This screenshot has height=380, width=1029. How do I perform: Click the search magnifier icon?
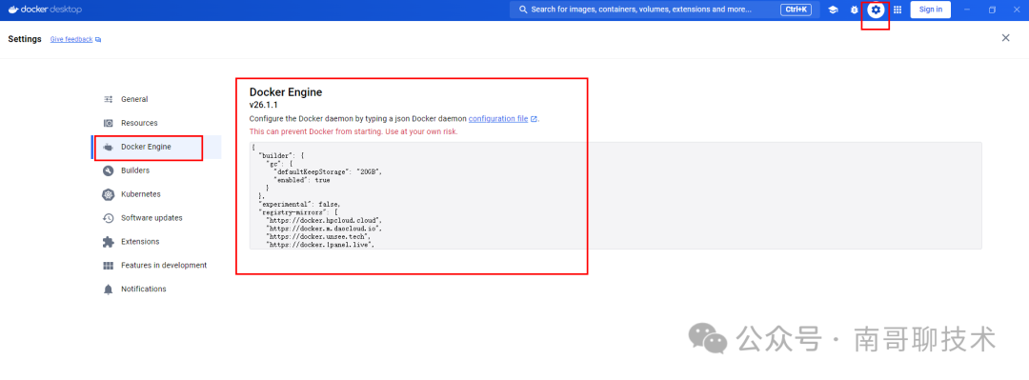tap(523, 10)
